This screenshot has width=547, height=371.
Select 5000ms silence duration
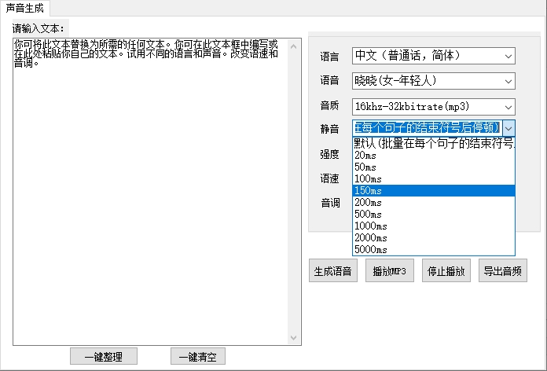tap(433, 250)
